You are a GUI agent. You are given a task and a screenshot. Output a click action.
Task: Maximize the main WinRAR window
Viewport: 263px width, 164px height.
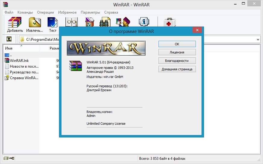click(x=243, y=4)
